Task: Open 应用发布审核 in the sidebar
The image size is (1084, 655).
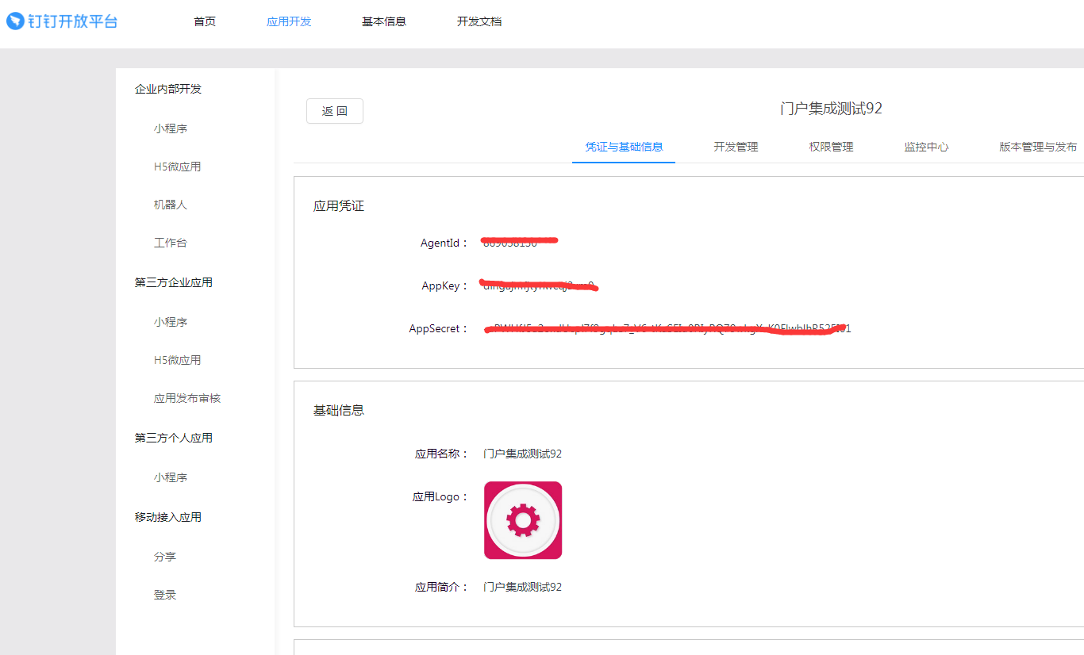Action: coord(187,398)
